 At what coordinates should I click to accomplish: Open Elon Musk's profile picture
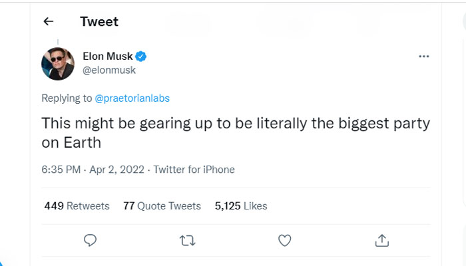[58, 64]
